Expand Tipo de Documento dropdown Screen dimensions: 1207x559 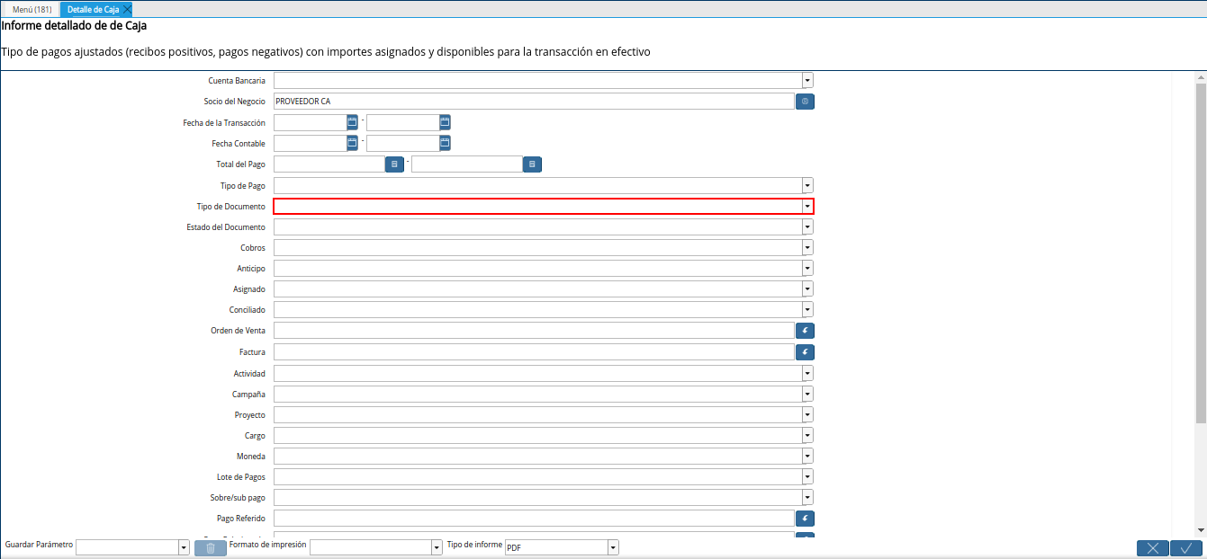(x=807, y=206)
